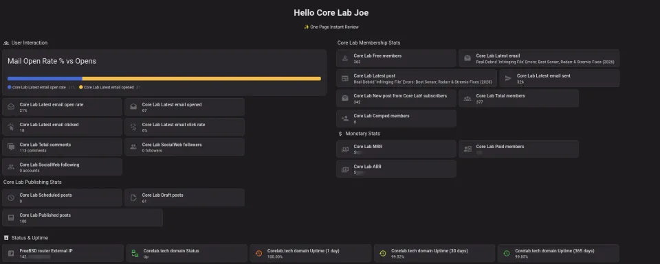
Task: Click the Hello Core Lab Joe heading
Action: point(331,12)
